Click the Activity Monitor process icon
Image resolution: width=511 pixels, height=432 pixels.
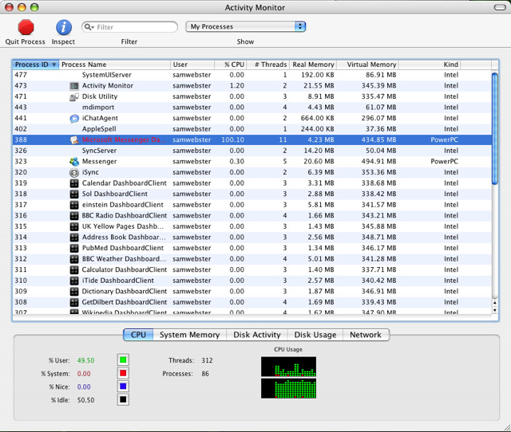coord(74,86)
